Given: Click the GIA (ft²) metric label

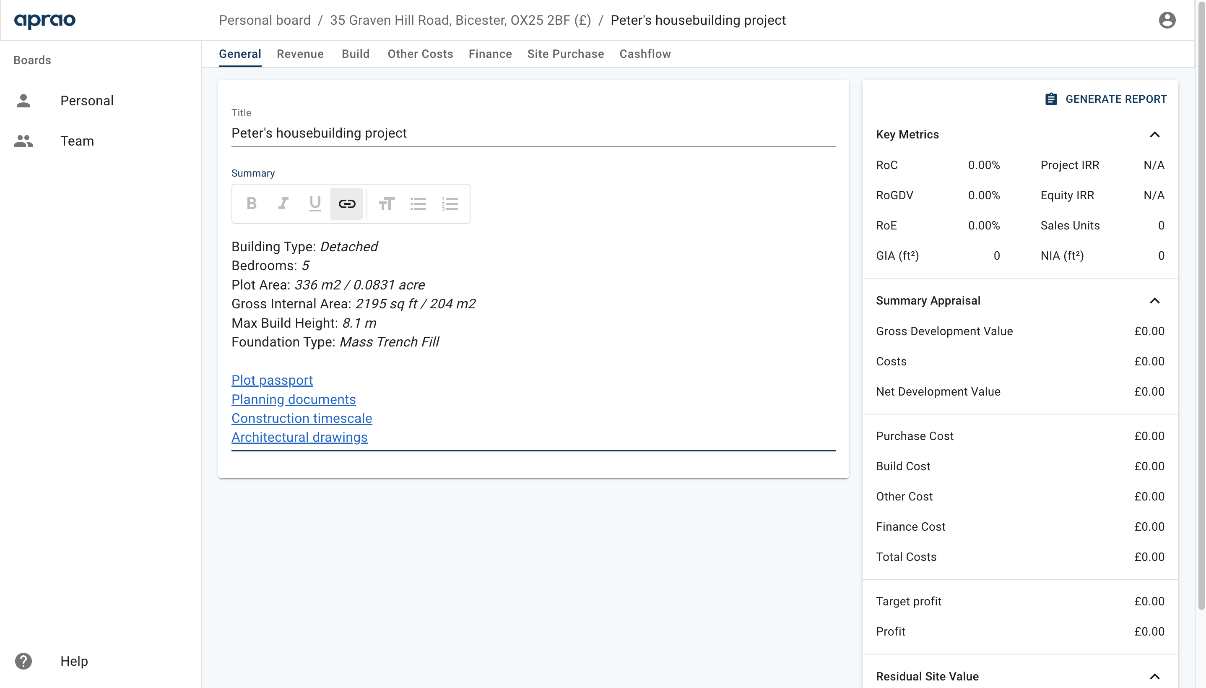Looking at the screenshot, I should (x=897, y=255).
